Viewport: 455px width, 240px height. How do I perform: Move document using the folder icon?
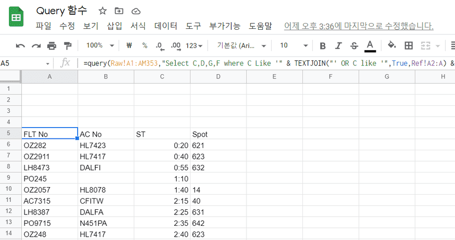pos(119,11)
